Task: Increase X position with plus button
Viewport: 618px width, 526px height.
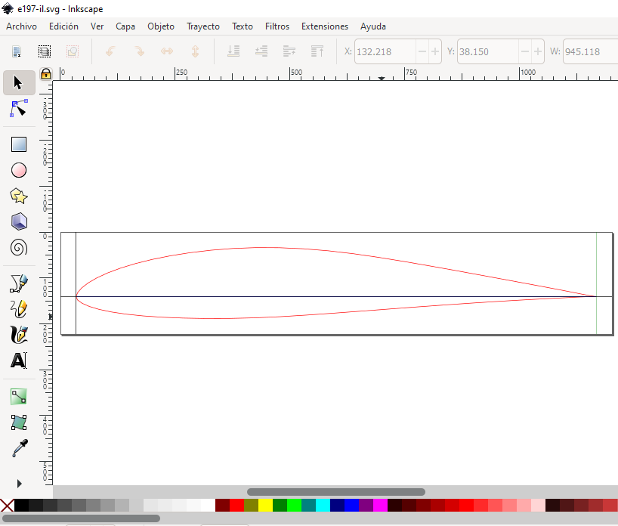Action: click(435, 52)
